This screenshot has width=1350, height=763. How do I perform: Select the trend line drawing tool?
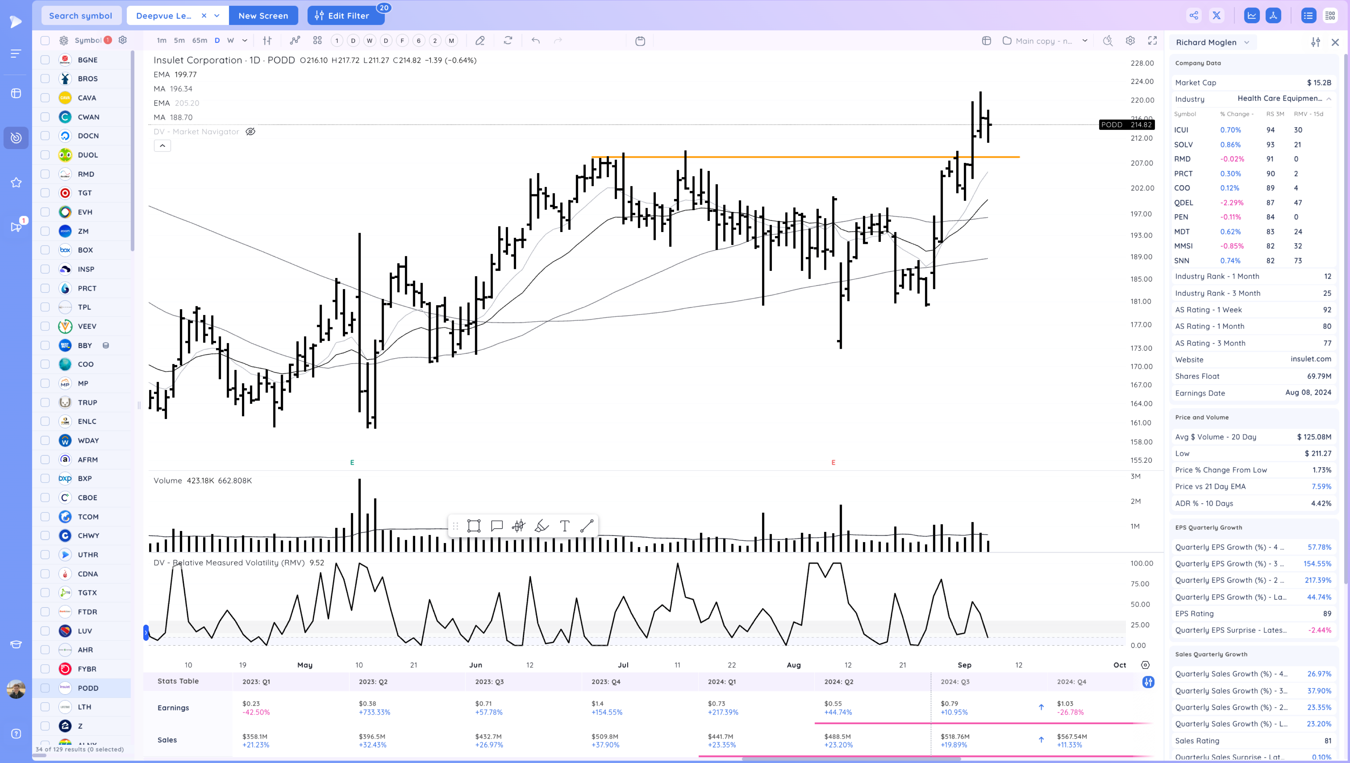pyautogui.click(x=587, y=526)
